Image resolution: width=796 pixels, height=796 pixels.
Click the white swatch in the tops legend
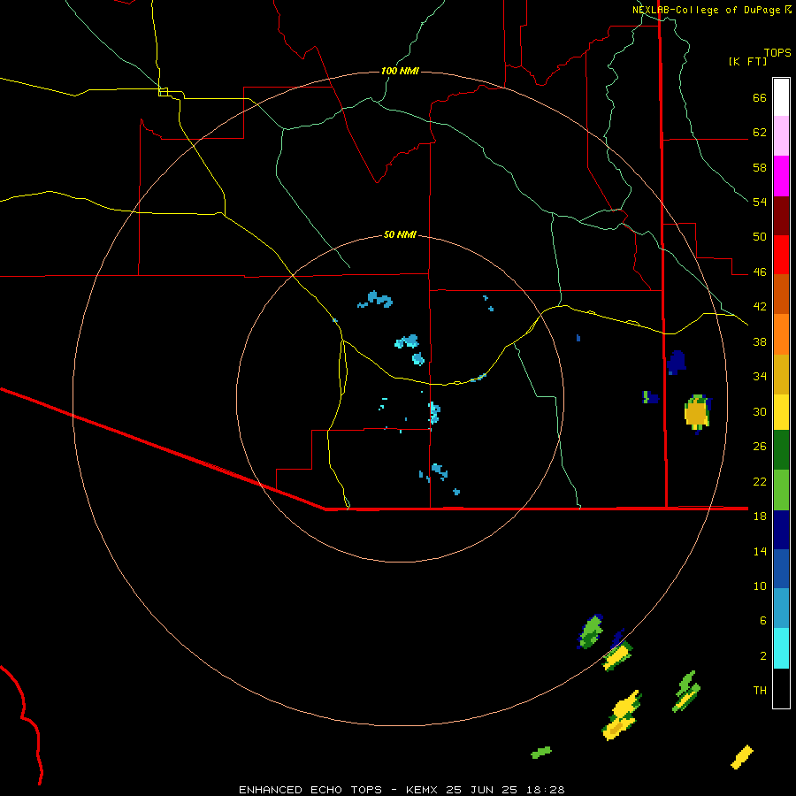click(x=781, y=97)
